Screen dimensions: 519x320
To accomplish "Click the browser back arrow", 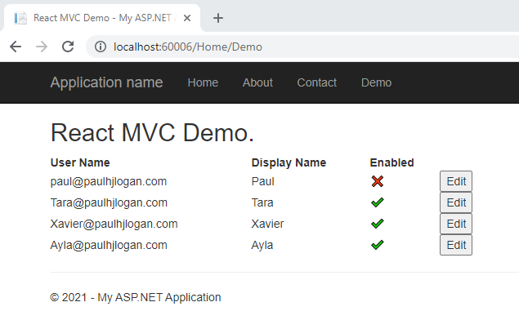I will click(x=16, y=47).
